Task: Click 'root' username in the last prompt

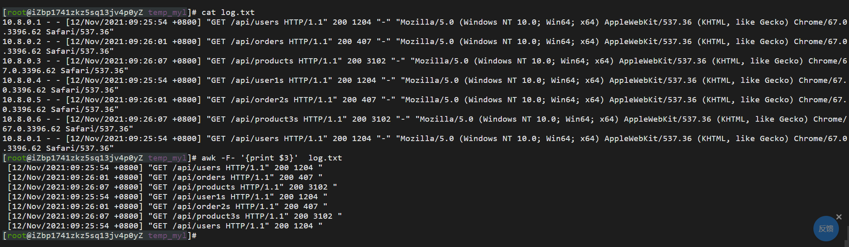Action: pyautogui.click(x=17, y=236)
